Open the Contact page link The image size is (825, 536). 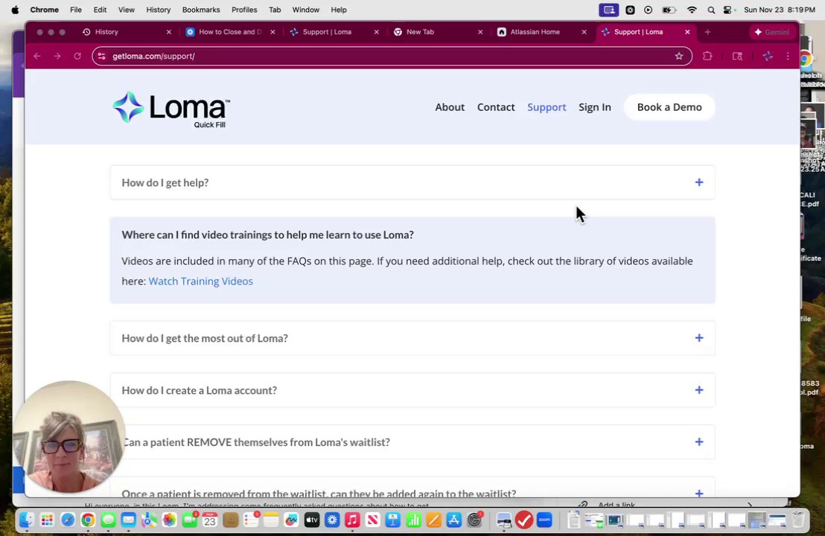[x=496, y=107]
